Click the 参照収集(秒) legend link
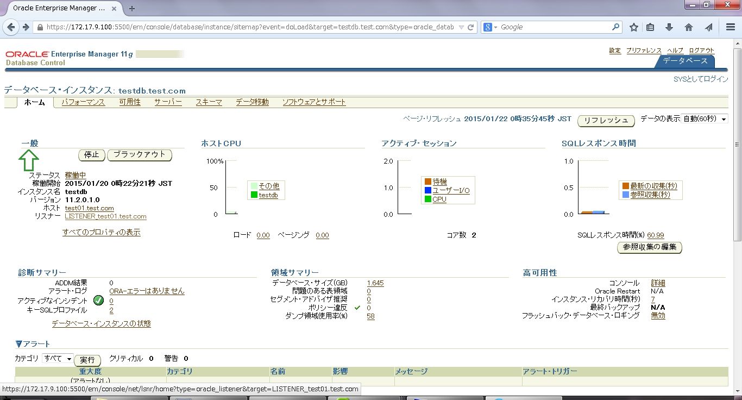Screen dimensions: 742x400 (x=650, y=195)
